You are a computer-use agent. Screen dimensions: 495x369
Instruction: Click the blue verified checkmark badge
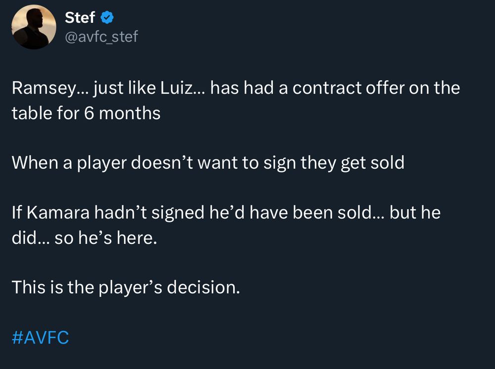point(108,18)
